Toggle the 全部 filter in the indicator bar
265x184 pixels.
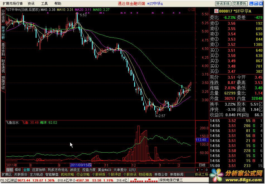(x=27, y=170)
